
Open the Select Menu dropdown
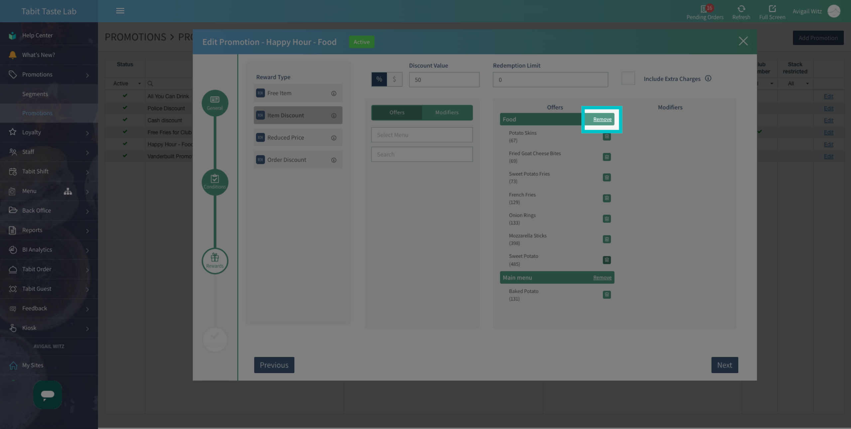coord(422,135)
